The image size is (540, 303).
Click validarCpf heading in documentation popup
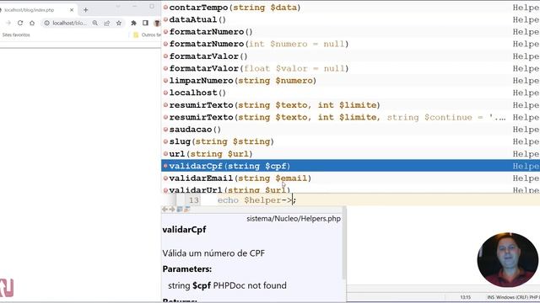pyautogui.click(x=184, y=230)
